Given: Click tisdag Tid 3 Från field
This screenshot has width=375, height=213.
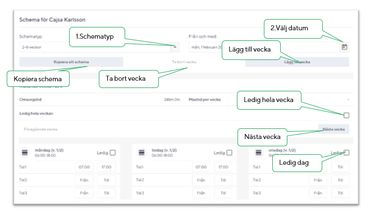Looking at the screenshot, I should tap(201, 193).
